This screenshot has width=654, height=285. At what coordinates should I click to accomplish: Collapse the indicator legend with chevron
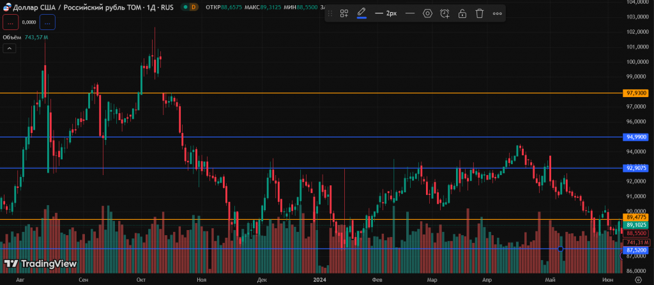pyautogui.click(x=9, y=49)
